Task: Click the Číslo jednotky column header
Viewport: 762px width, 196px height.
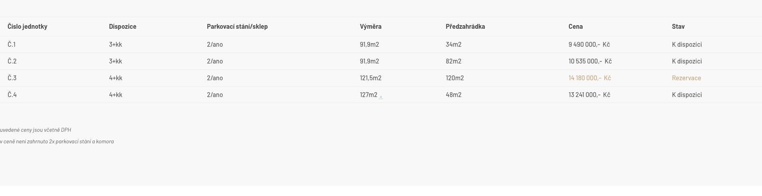Action: pos(27,26)
